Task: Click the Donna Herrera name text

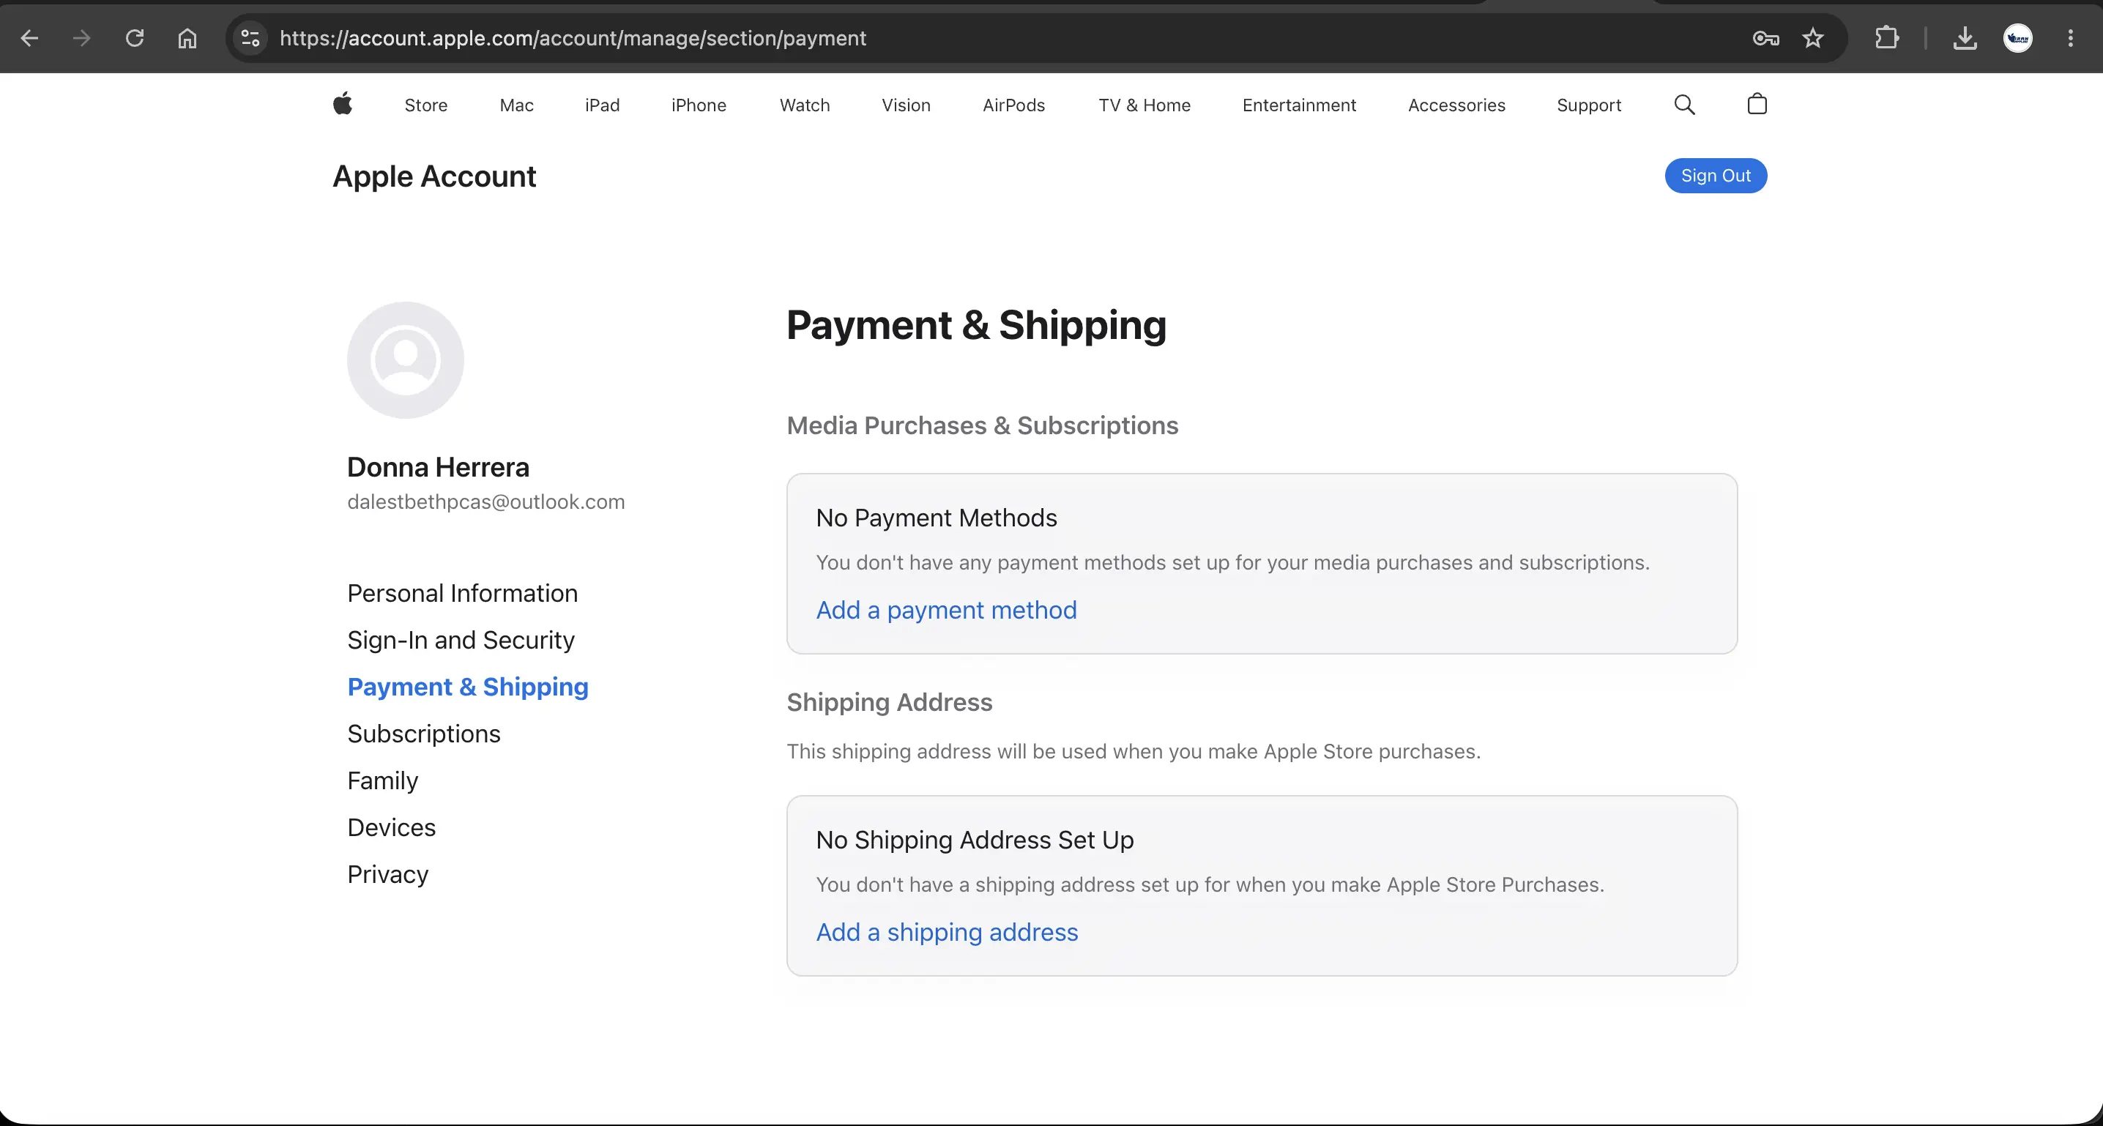Action: [x=439, y=467]
